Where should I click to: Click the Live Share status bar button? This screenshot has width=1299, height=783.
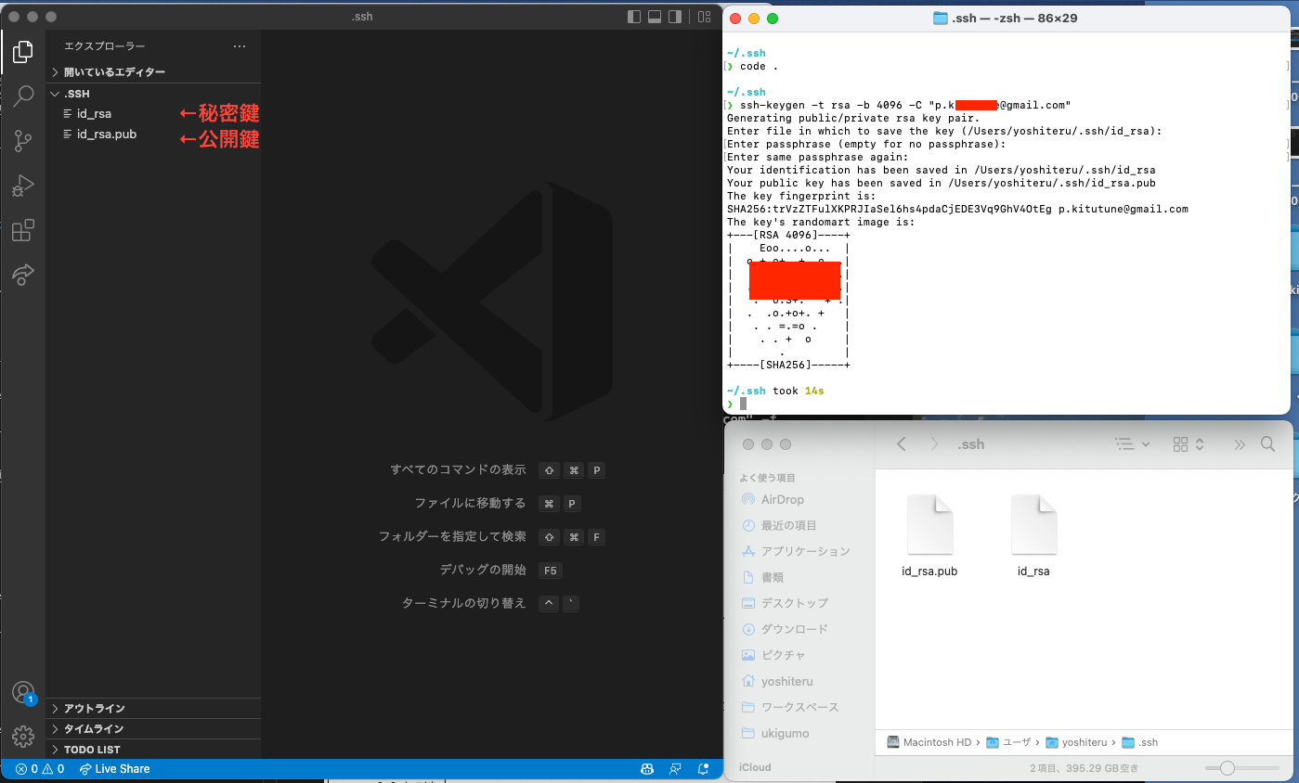[114, 768]
